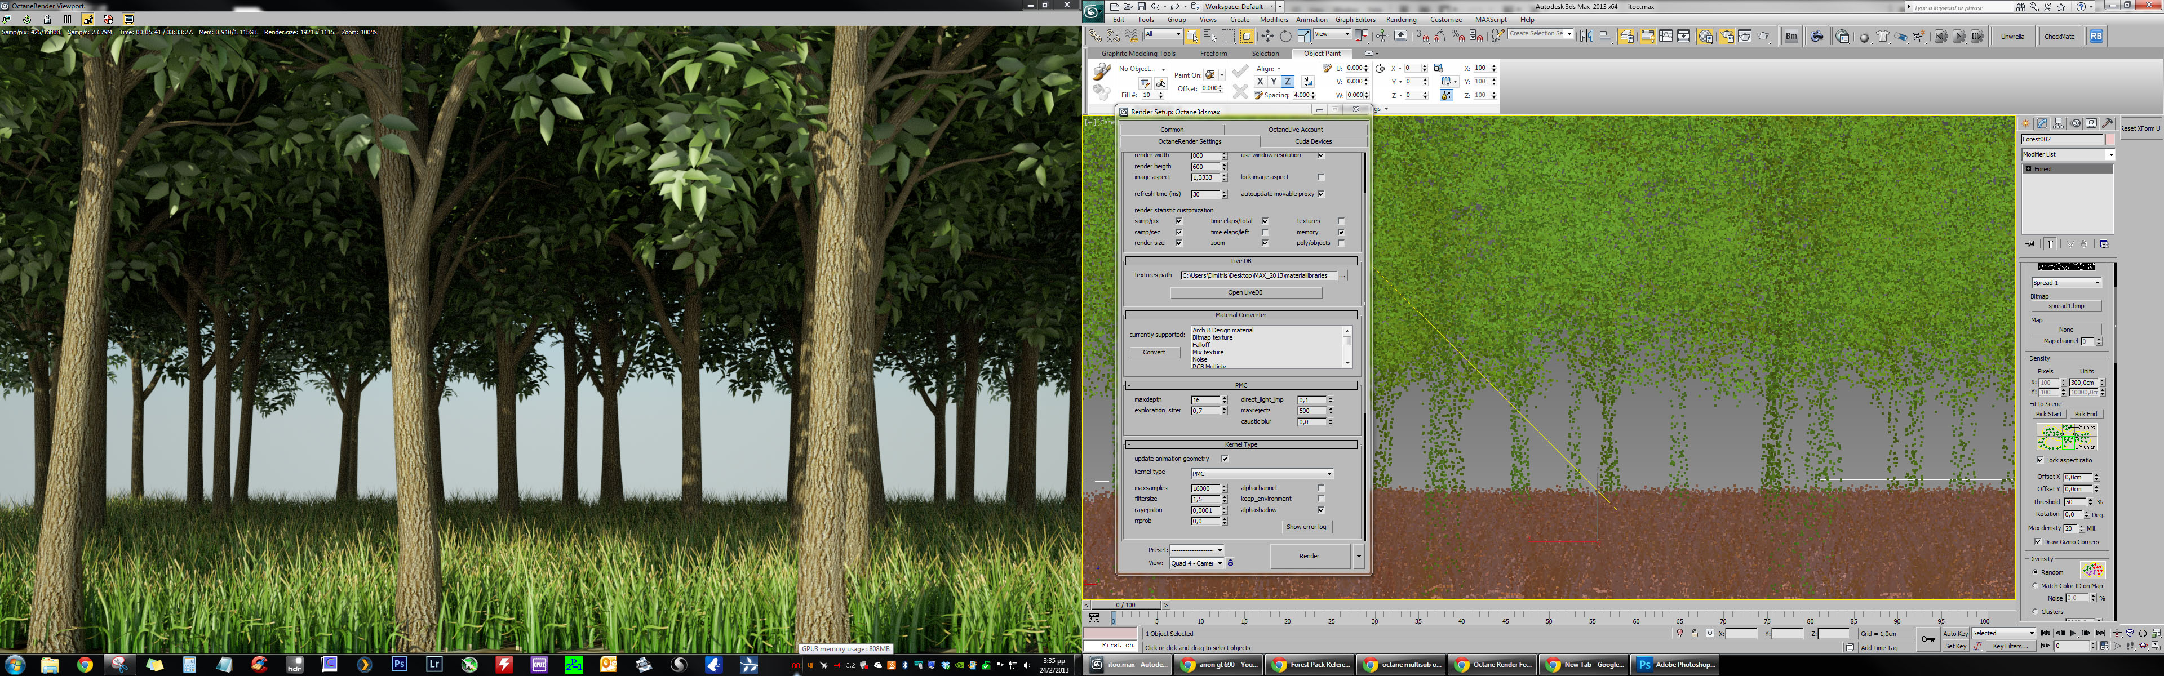Select the Move transform tool

point(1267,36)
